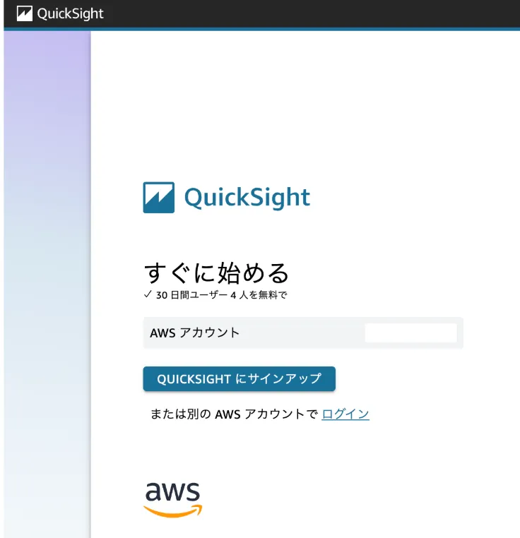
Task: Click the dark header bar empty area
Action: [318, 14]
